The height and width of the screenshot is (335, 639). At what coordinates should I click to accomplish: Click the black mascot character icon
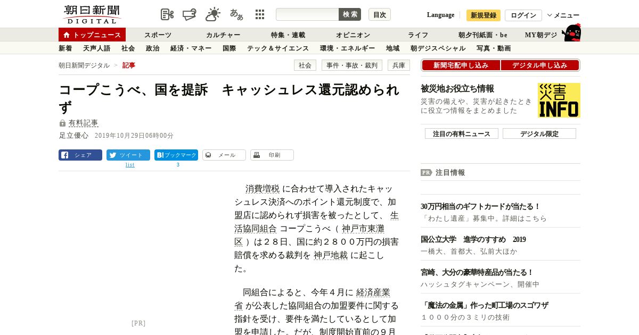point(571,32)
